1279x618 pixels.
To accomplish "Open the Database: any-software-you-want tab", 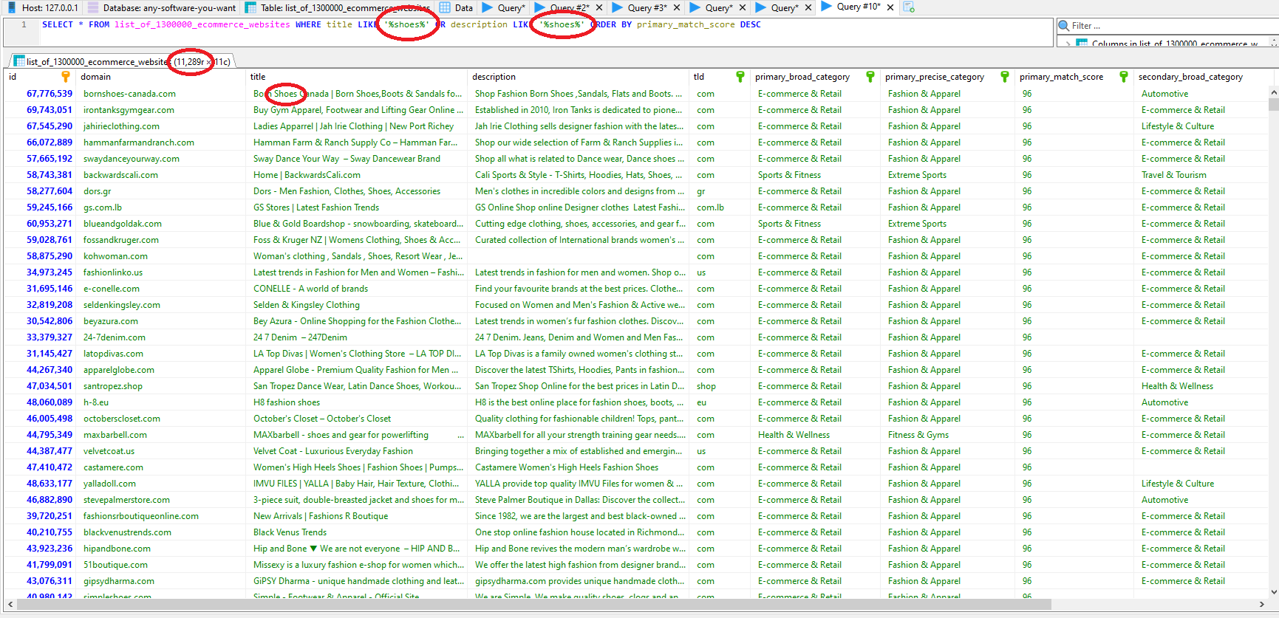I will coord(162,7).
